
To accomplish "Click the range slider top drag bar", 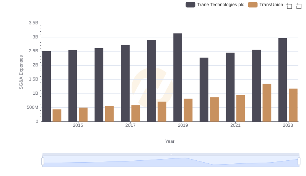I will click(171, 154).
